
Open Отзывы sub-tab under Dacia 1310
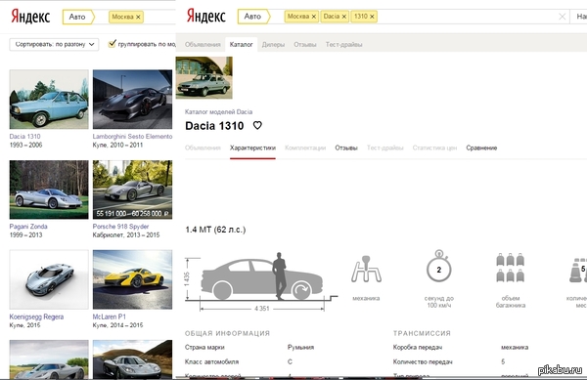coord(346,148)
